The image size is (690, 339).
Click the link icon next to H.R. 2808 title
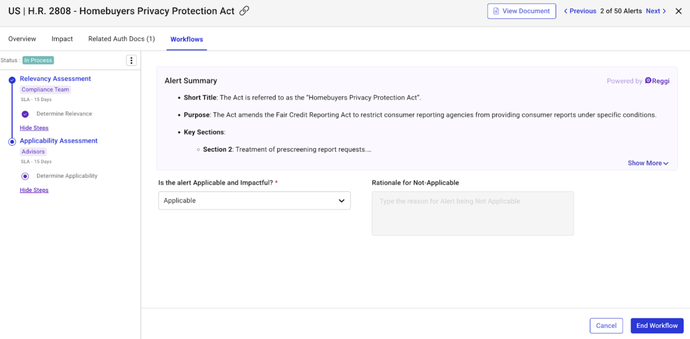coord(244,11)
